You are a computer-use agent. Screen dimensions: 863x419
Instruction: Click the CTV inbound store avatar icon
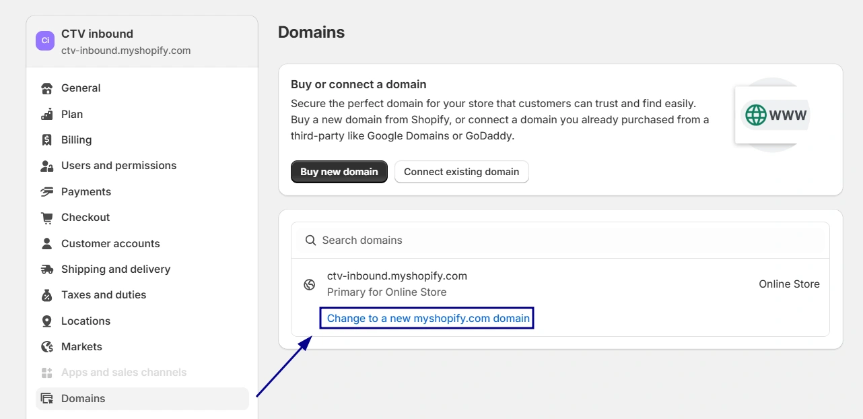pyautogui.click(x=45, y=40)
